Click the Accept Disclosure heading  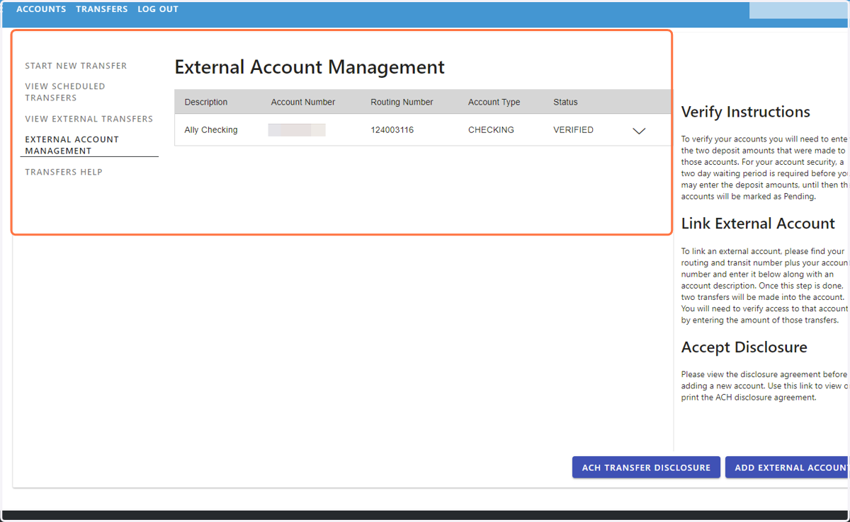[x=744, y=347]
